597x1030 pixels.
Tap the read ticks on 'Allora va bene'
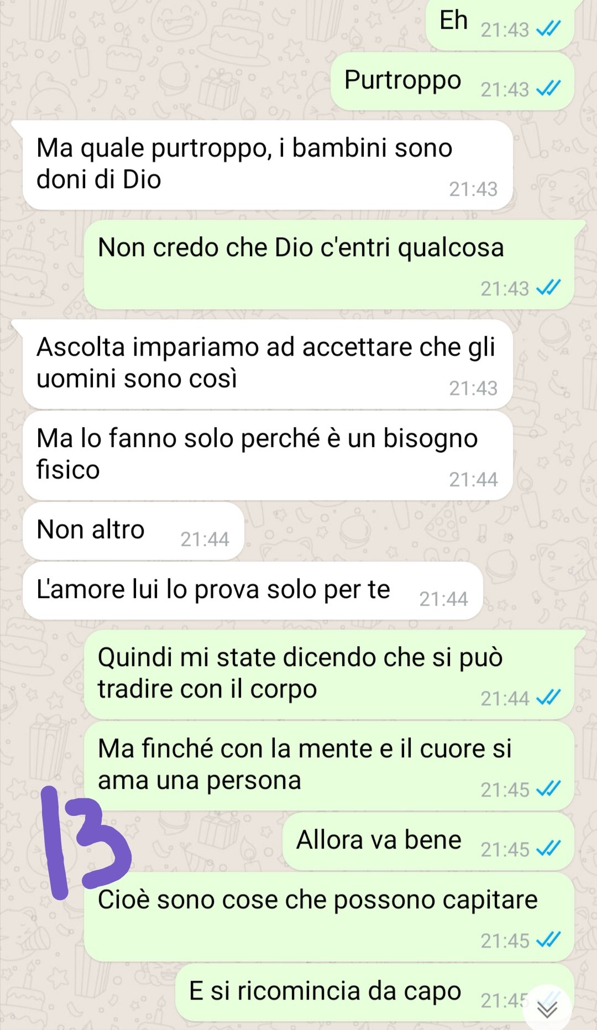549,849
